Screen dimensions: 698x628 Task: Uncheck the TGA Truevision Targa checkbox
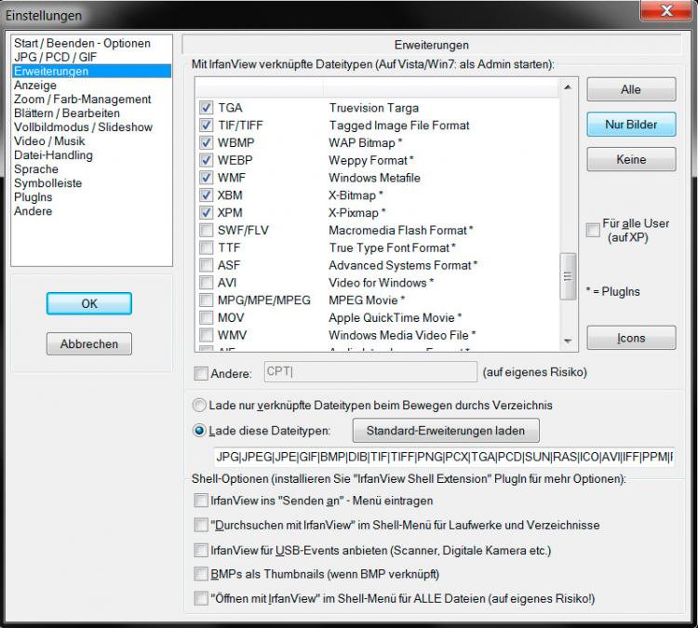coord(207,108)
